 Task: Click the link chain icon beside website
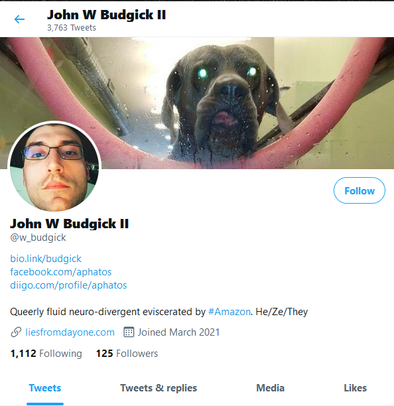tap(16, 332)
